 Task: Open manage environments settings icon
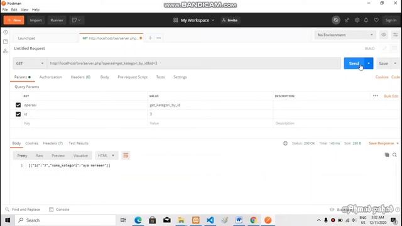[x=395, y=35]
